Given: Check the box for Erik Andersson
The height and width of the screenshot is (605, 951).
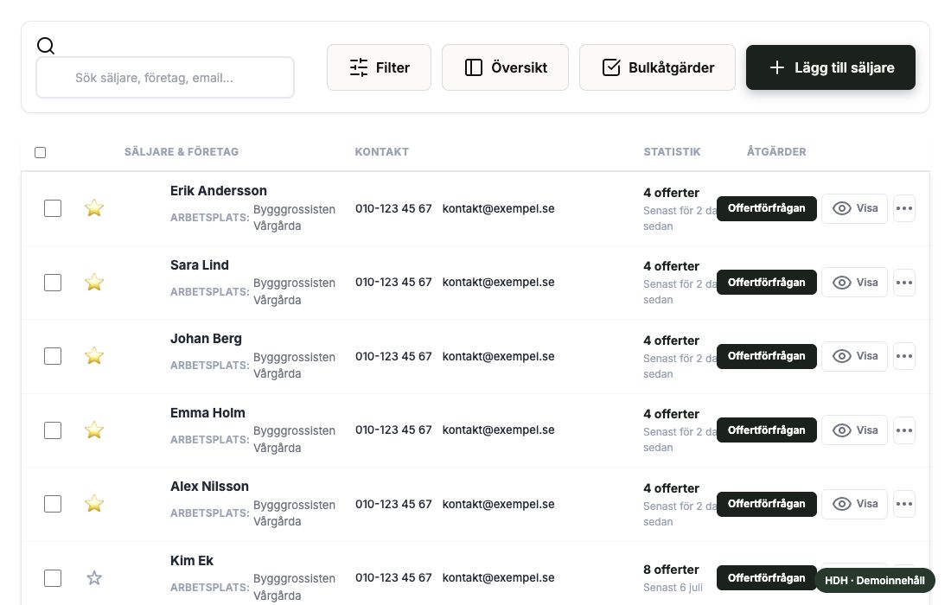Looking at the screenshot, I should (x=53, y=208).
